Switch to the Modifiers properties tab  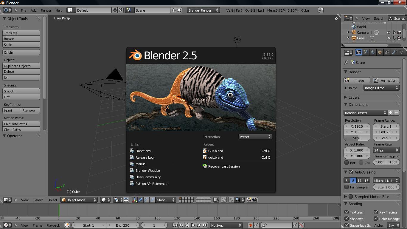[394, 52]
